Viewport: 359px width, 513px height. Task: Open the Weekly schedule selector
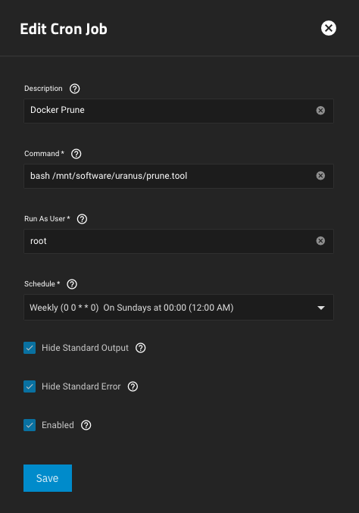(179, 307)
